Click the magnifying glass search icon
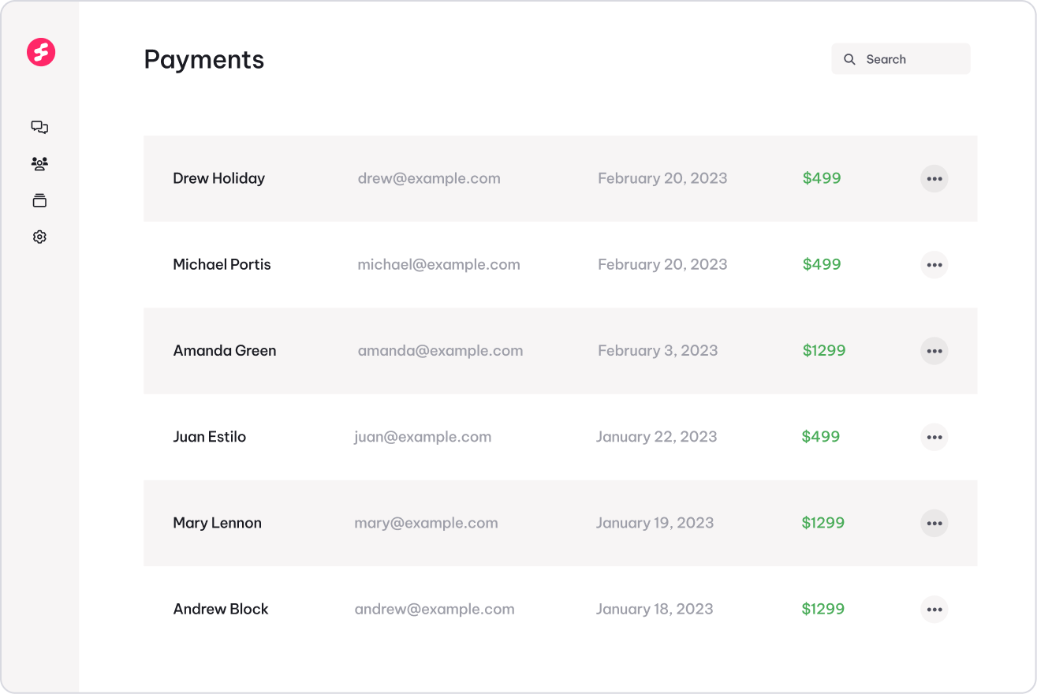Image resolution: width=1037 pixels, height=694 pixels. pos(849,59)
